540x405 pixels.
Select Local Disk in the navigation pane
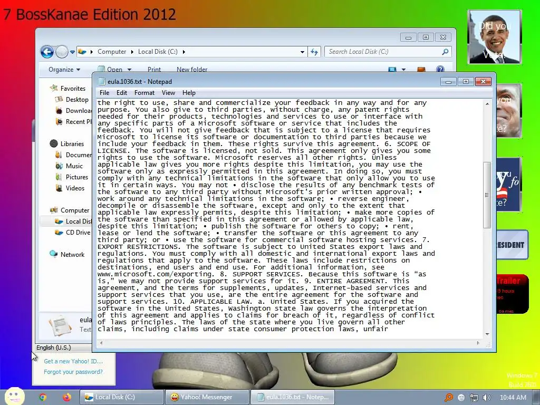tap(73, 221)
